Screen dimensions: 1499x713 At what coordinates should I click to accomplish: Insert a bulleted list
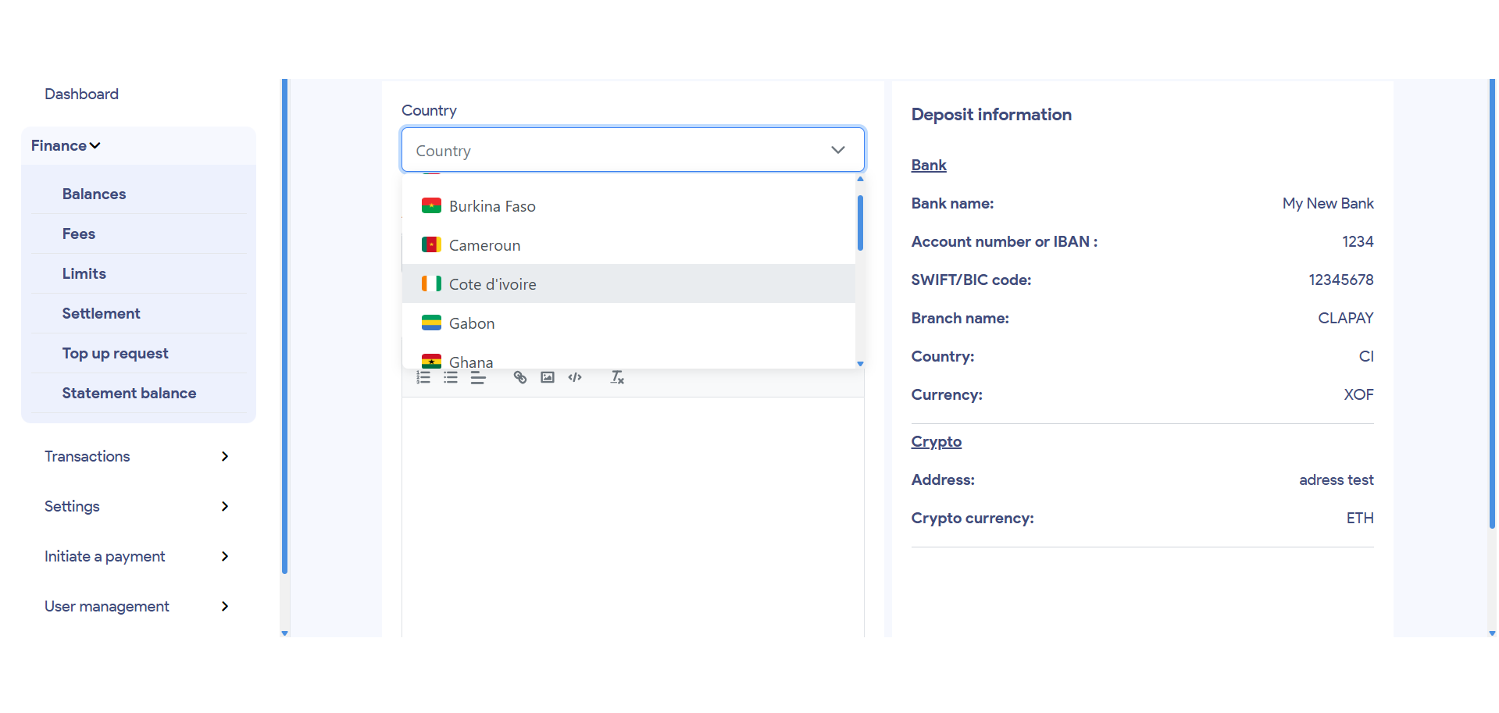click(x=451, y=378)
